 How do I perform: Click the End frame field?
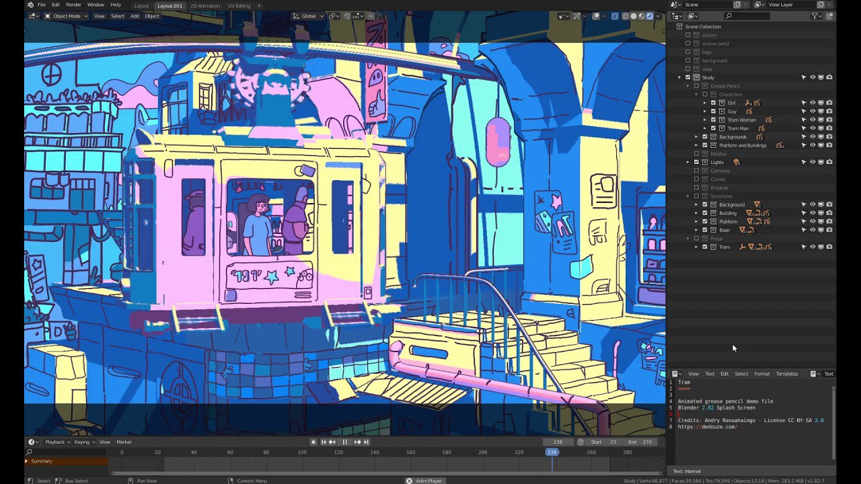(x=640, y=442)
